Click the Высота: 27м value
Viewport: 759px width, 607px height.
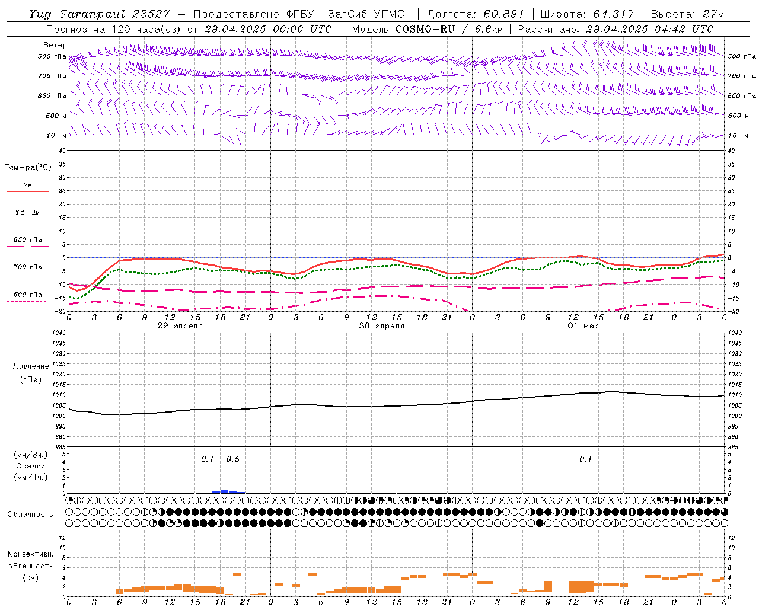pyautogui.click(x=687, y=14)
